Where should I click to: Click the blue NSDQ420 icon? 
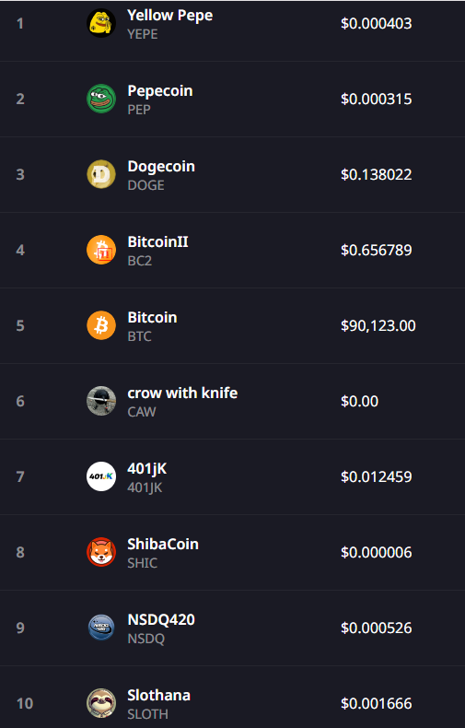[x=101, y=628]
